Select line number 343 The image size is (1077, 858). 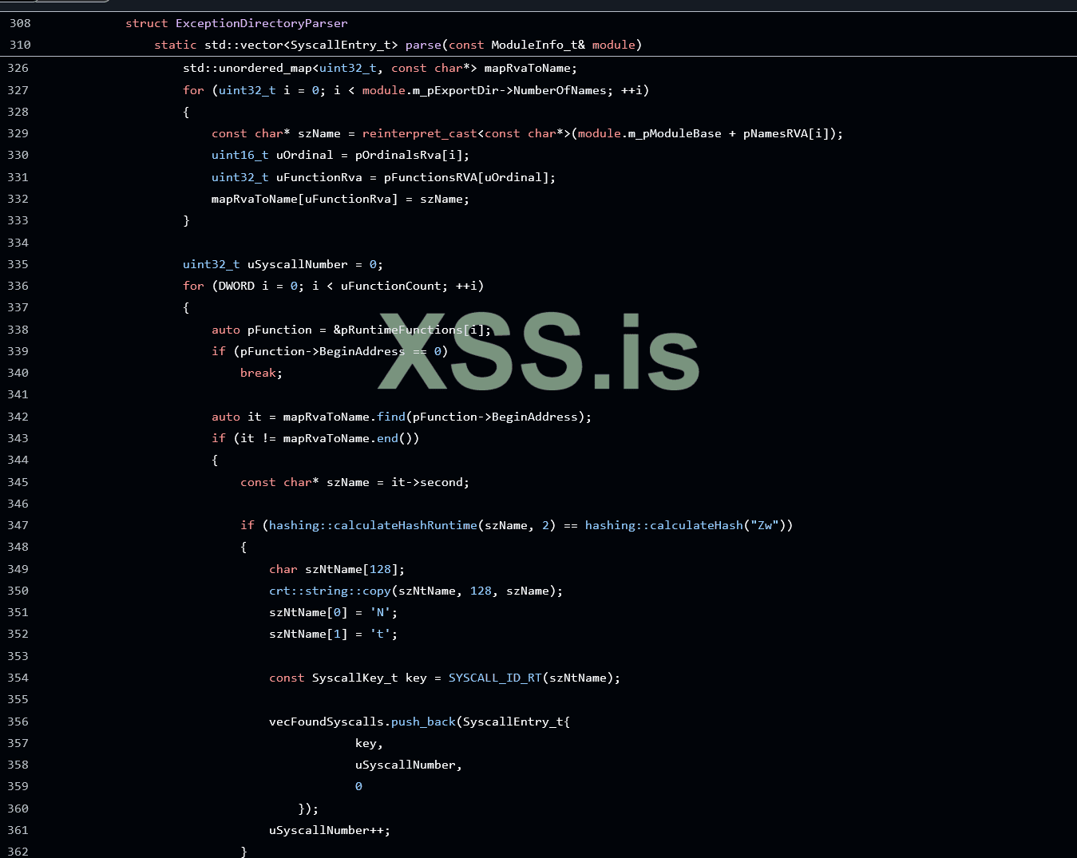coord(18,438)
